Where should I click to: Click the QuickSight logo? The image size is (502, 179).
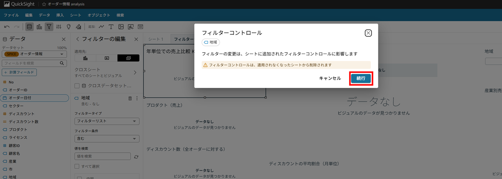pyautogui.click(x=19, y=4)
